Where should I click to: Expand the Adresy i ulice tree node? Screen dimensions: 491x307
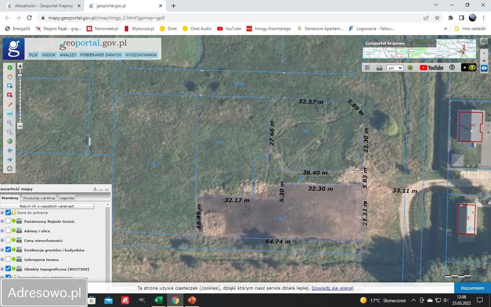click(2, 231)
